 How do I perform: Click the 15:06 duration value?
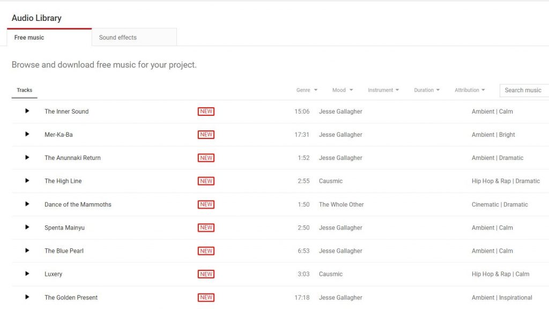[x=302, y=112]
